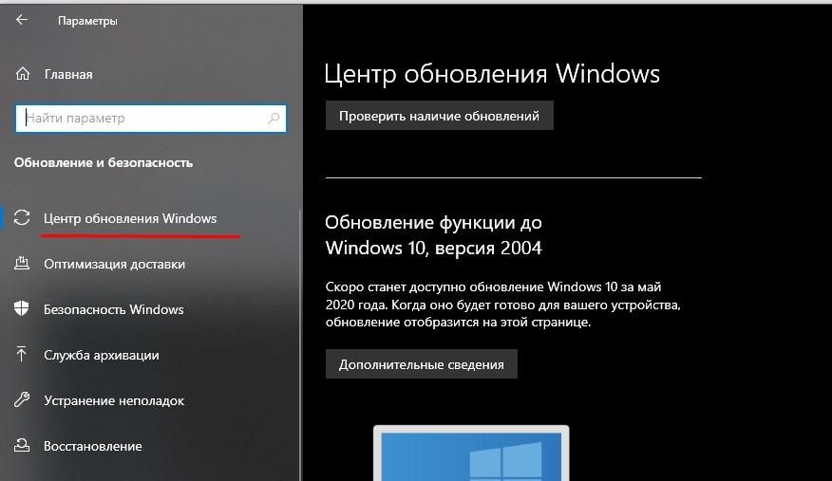The width and height of the screenshot is (832, 481).
Task: Click the Windows Update sync arrows icon
Action: (22, 217)
